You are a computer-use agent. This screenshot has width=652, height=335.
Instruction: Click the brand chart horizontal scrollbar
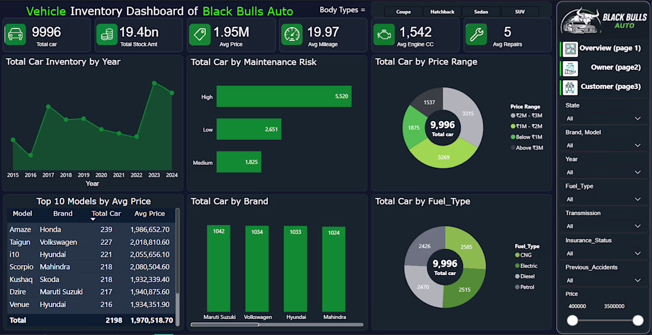click(225, 324)
